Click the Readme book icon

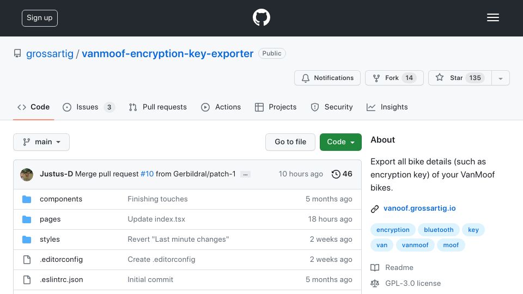tap(375, 268)
